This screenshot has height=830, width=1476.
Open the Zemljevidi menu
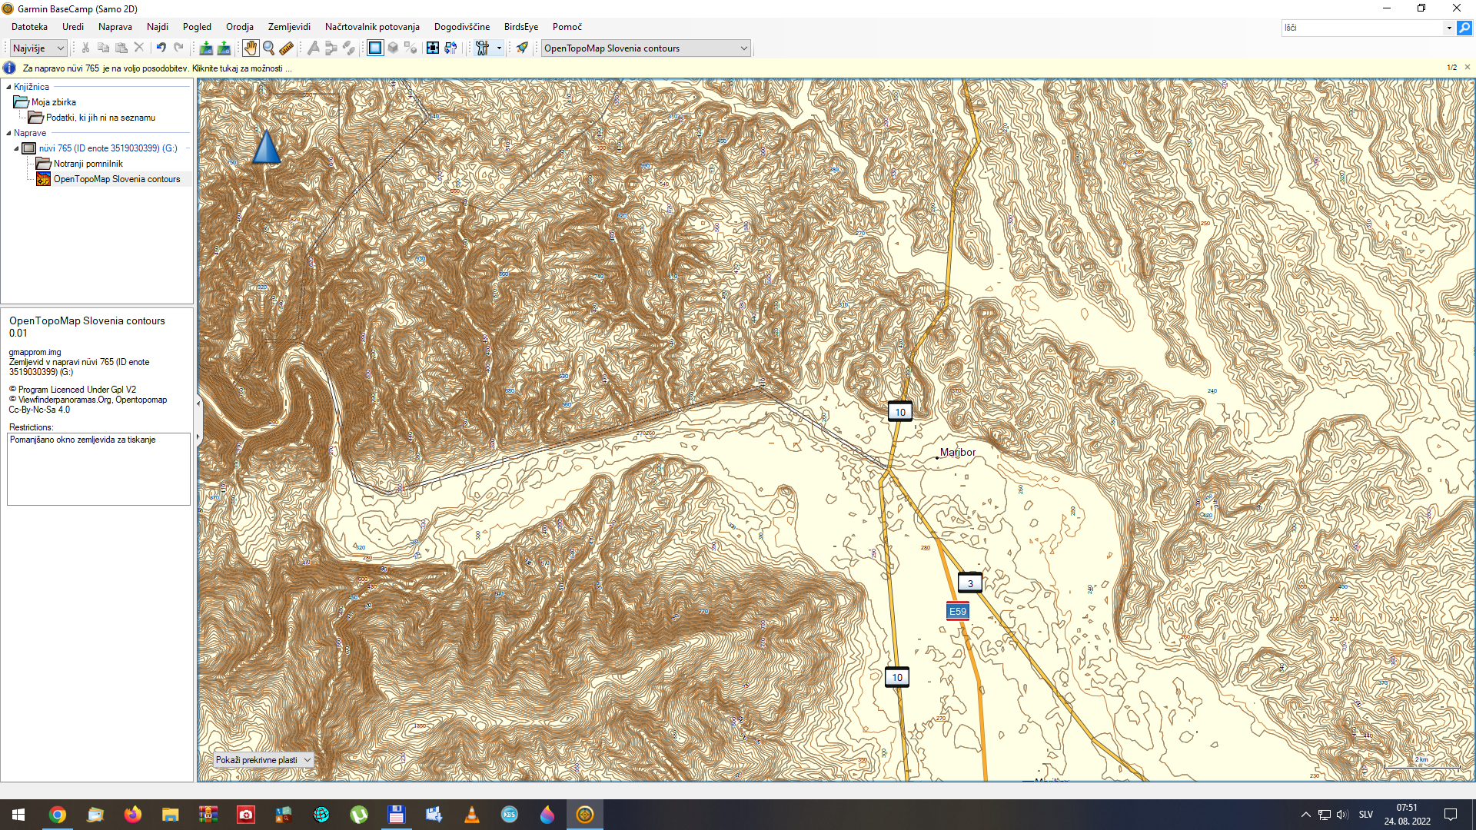[289, 27]
